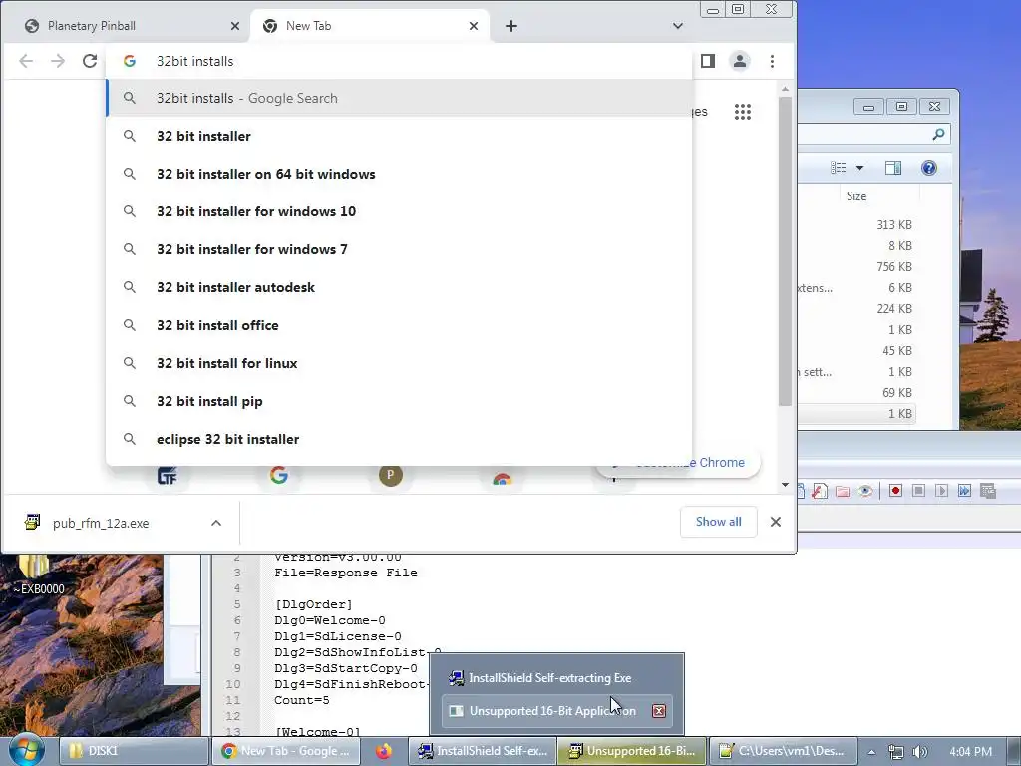The height and width of the screenshot is (766, 1021).
Task: Close the Planetary Pinball tab
Action: (235, 26)
